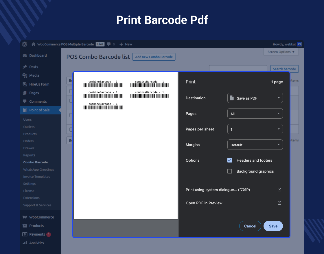Open Invoice Templates submenu item
This screenshot has width=324, height=254.
coord(36,176)
